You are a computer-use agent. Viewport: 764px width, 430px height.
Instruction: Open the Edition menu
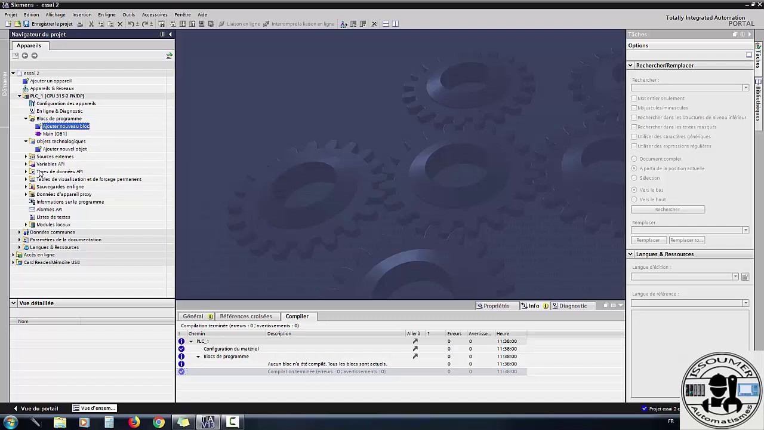[32, 14]
